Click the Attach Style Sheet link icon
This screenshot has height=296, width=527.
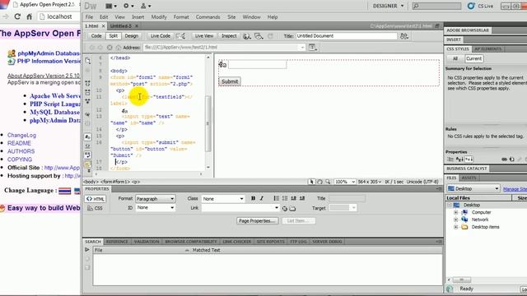click(505, 160)
